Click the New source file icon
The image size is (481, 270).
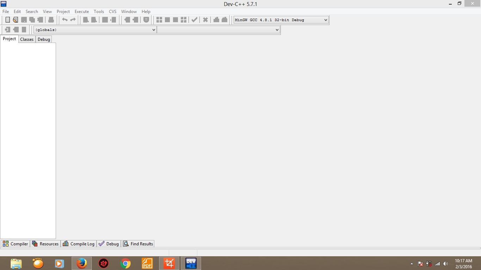pos(7,20)
